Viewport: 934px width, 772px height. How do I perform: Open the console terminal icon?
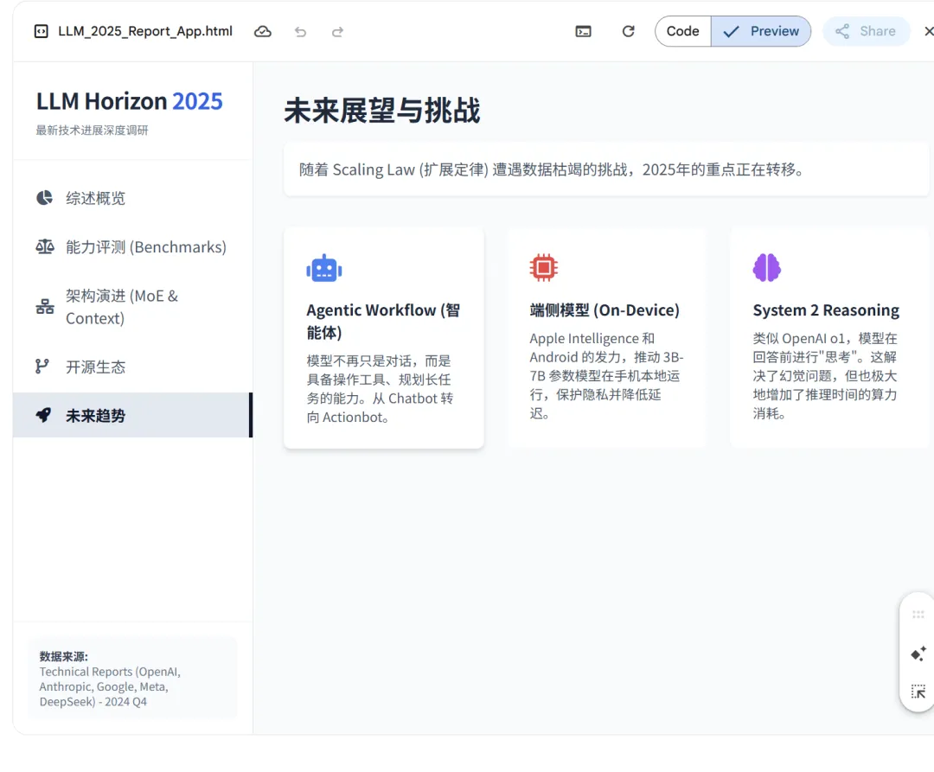click(584, 32)
